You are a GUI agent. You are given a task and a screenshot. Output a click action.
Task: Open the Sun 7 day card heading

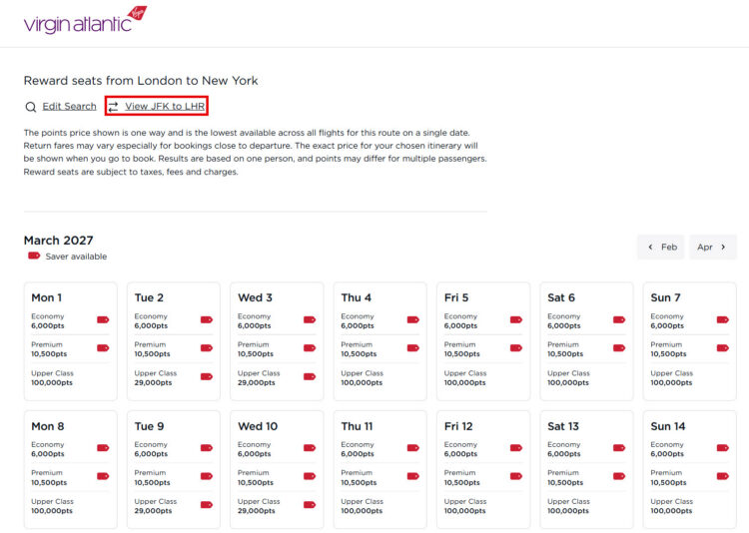coord(665,297)
